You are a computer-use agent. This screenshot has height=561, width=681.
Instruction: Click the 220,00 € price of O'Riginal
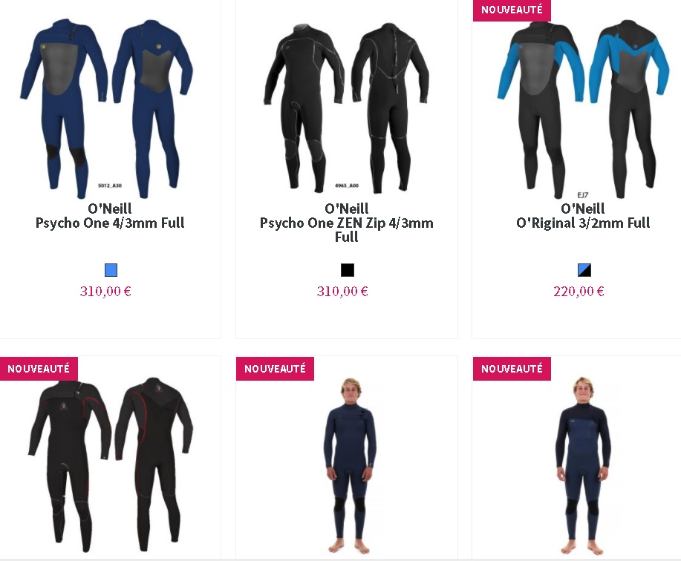pos(579,291)
